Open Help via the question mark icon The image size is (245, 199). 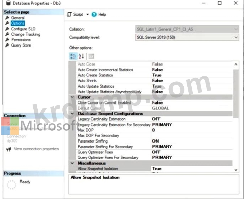(94, 15)
